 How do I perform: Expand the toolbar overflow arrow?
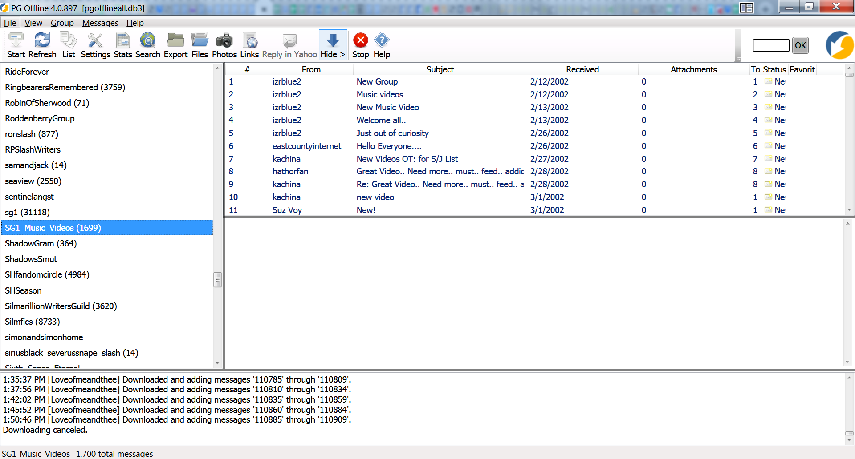[738, 59]
